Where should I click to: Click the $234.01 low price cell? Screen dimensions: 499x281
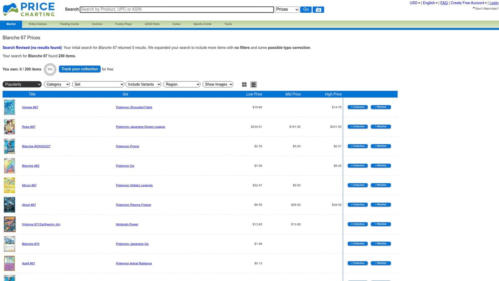[257, 127]
